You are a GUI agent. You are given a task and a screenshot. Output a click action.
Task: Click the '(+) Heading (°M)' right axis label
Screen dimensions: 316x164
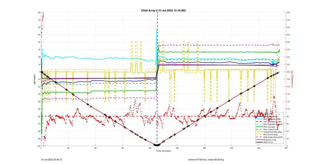pyautogui.click(x=292, y=79)
